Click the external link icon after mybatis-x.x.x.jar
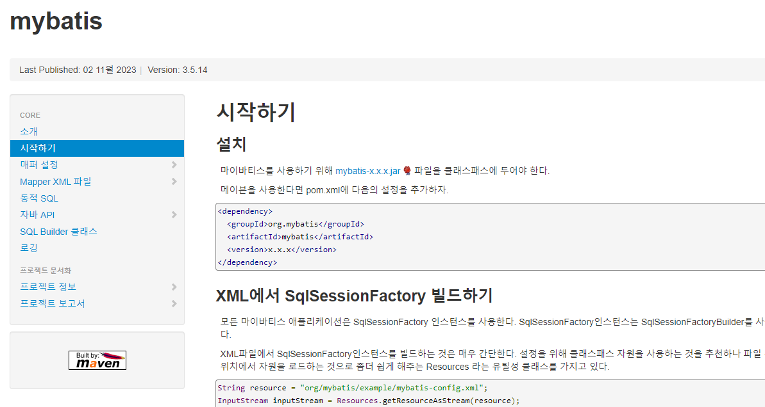 tap(407, 171)
